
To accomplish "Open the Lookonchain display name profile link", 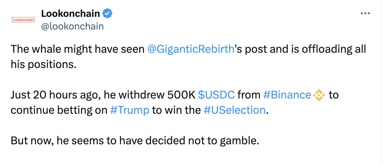I will point(70,14).
